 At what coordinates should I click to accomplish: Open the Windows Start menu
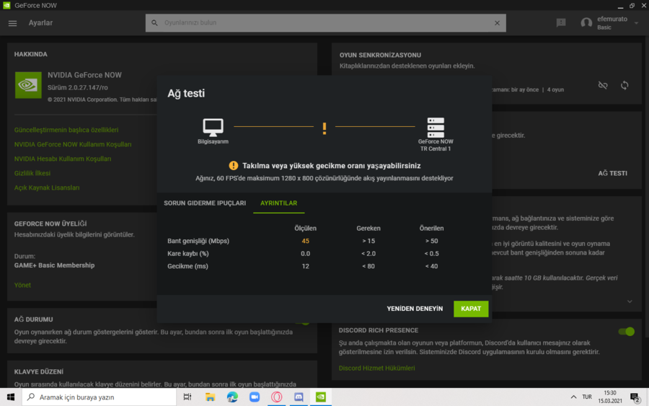click(x=11, y=397)
